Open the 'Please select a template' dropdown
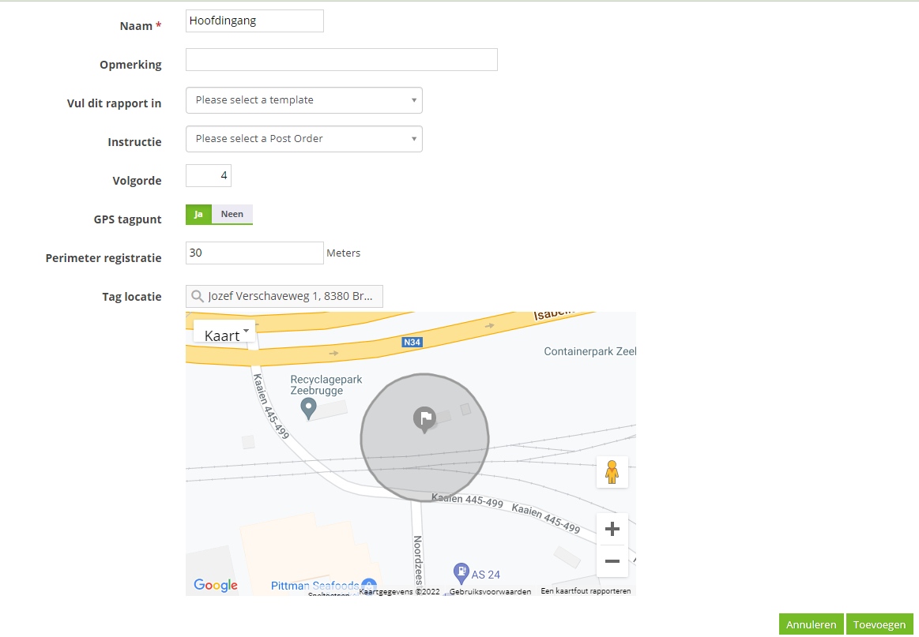Image resolution: width=919 pixels, height=637 pixels. point(304,100)
